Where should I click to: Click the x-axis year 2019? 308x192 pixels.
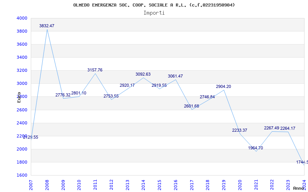[x=224, y=185]
